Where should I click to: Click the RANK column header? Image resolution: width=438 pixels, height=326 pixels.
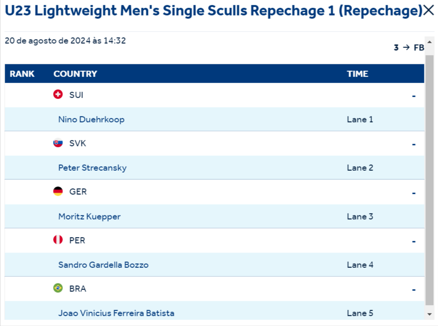coord(22,74)
